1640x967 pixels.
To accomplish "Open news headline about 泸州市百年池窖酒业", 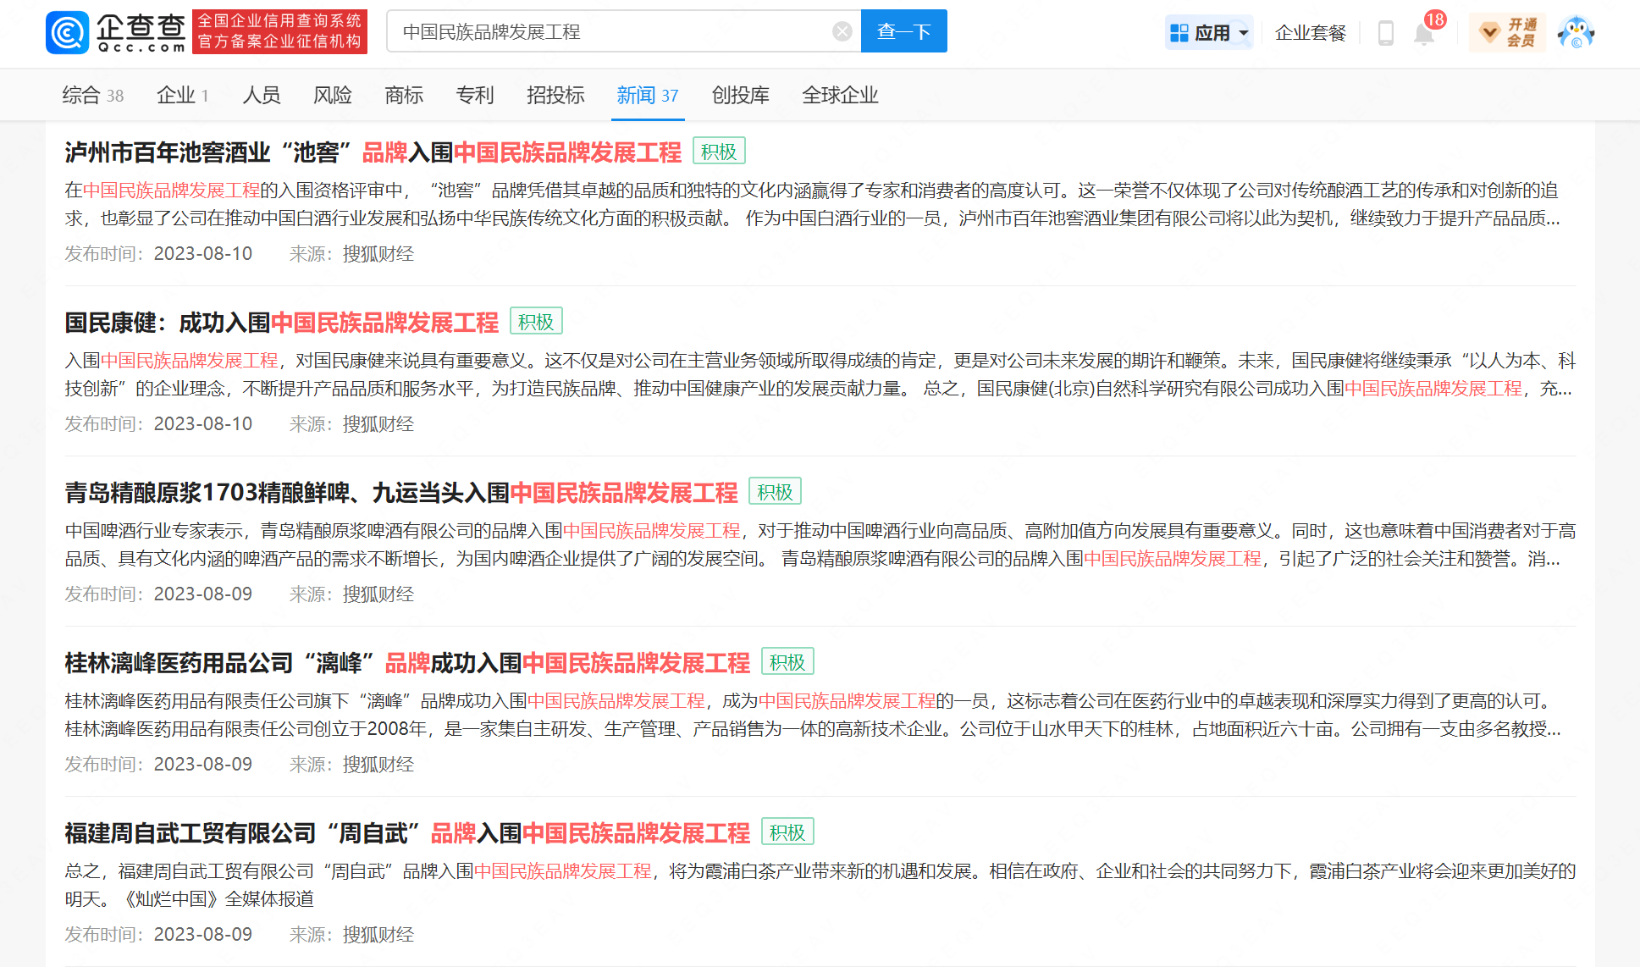I will point(373,152).
